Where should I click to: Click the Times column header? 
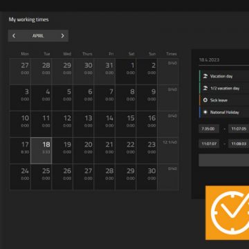pyautogui.click(x=172, y=54)
